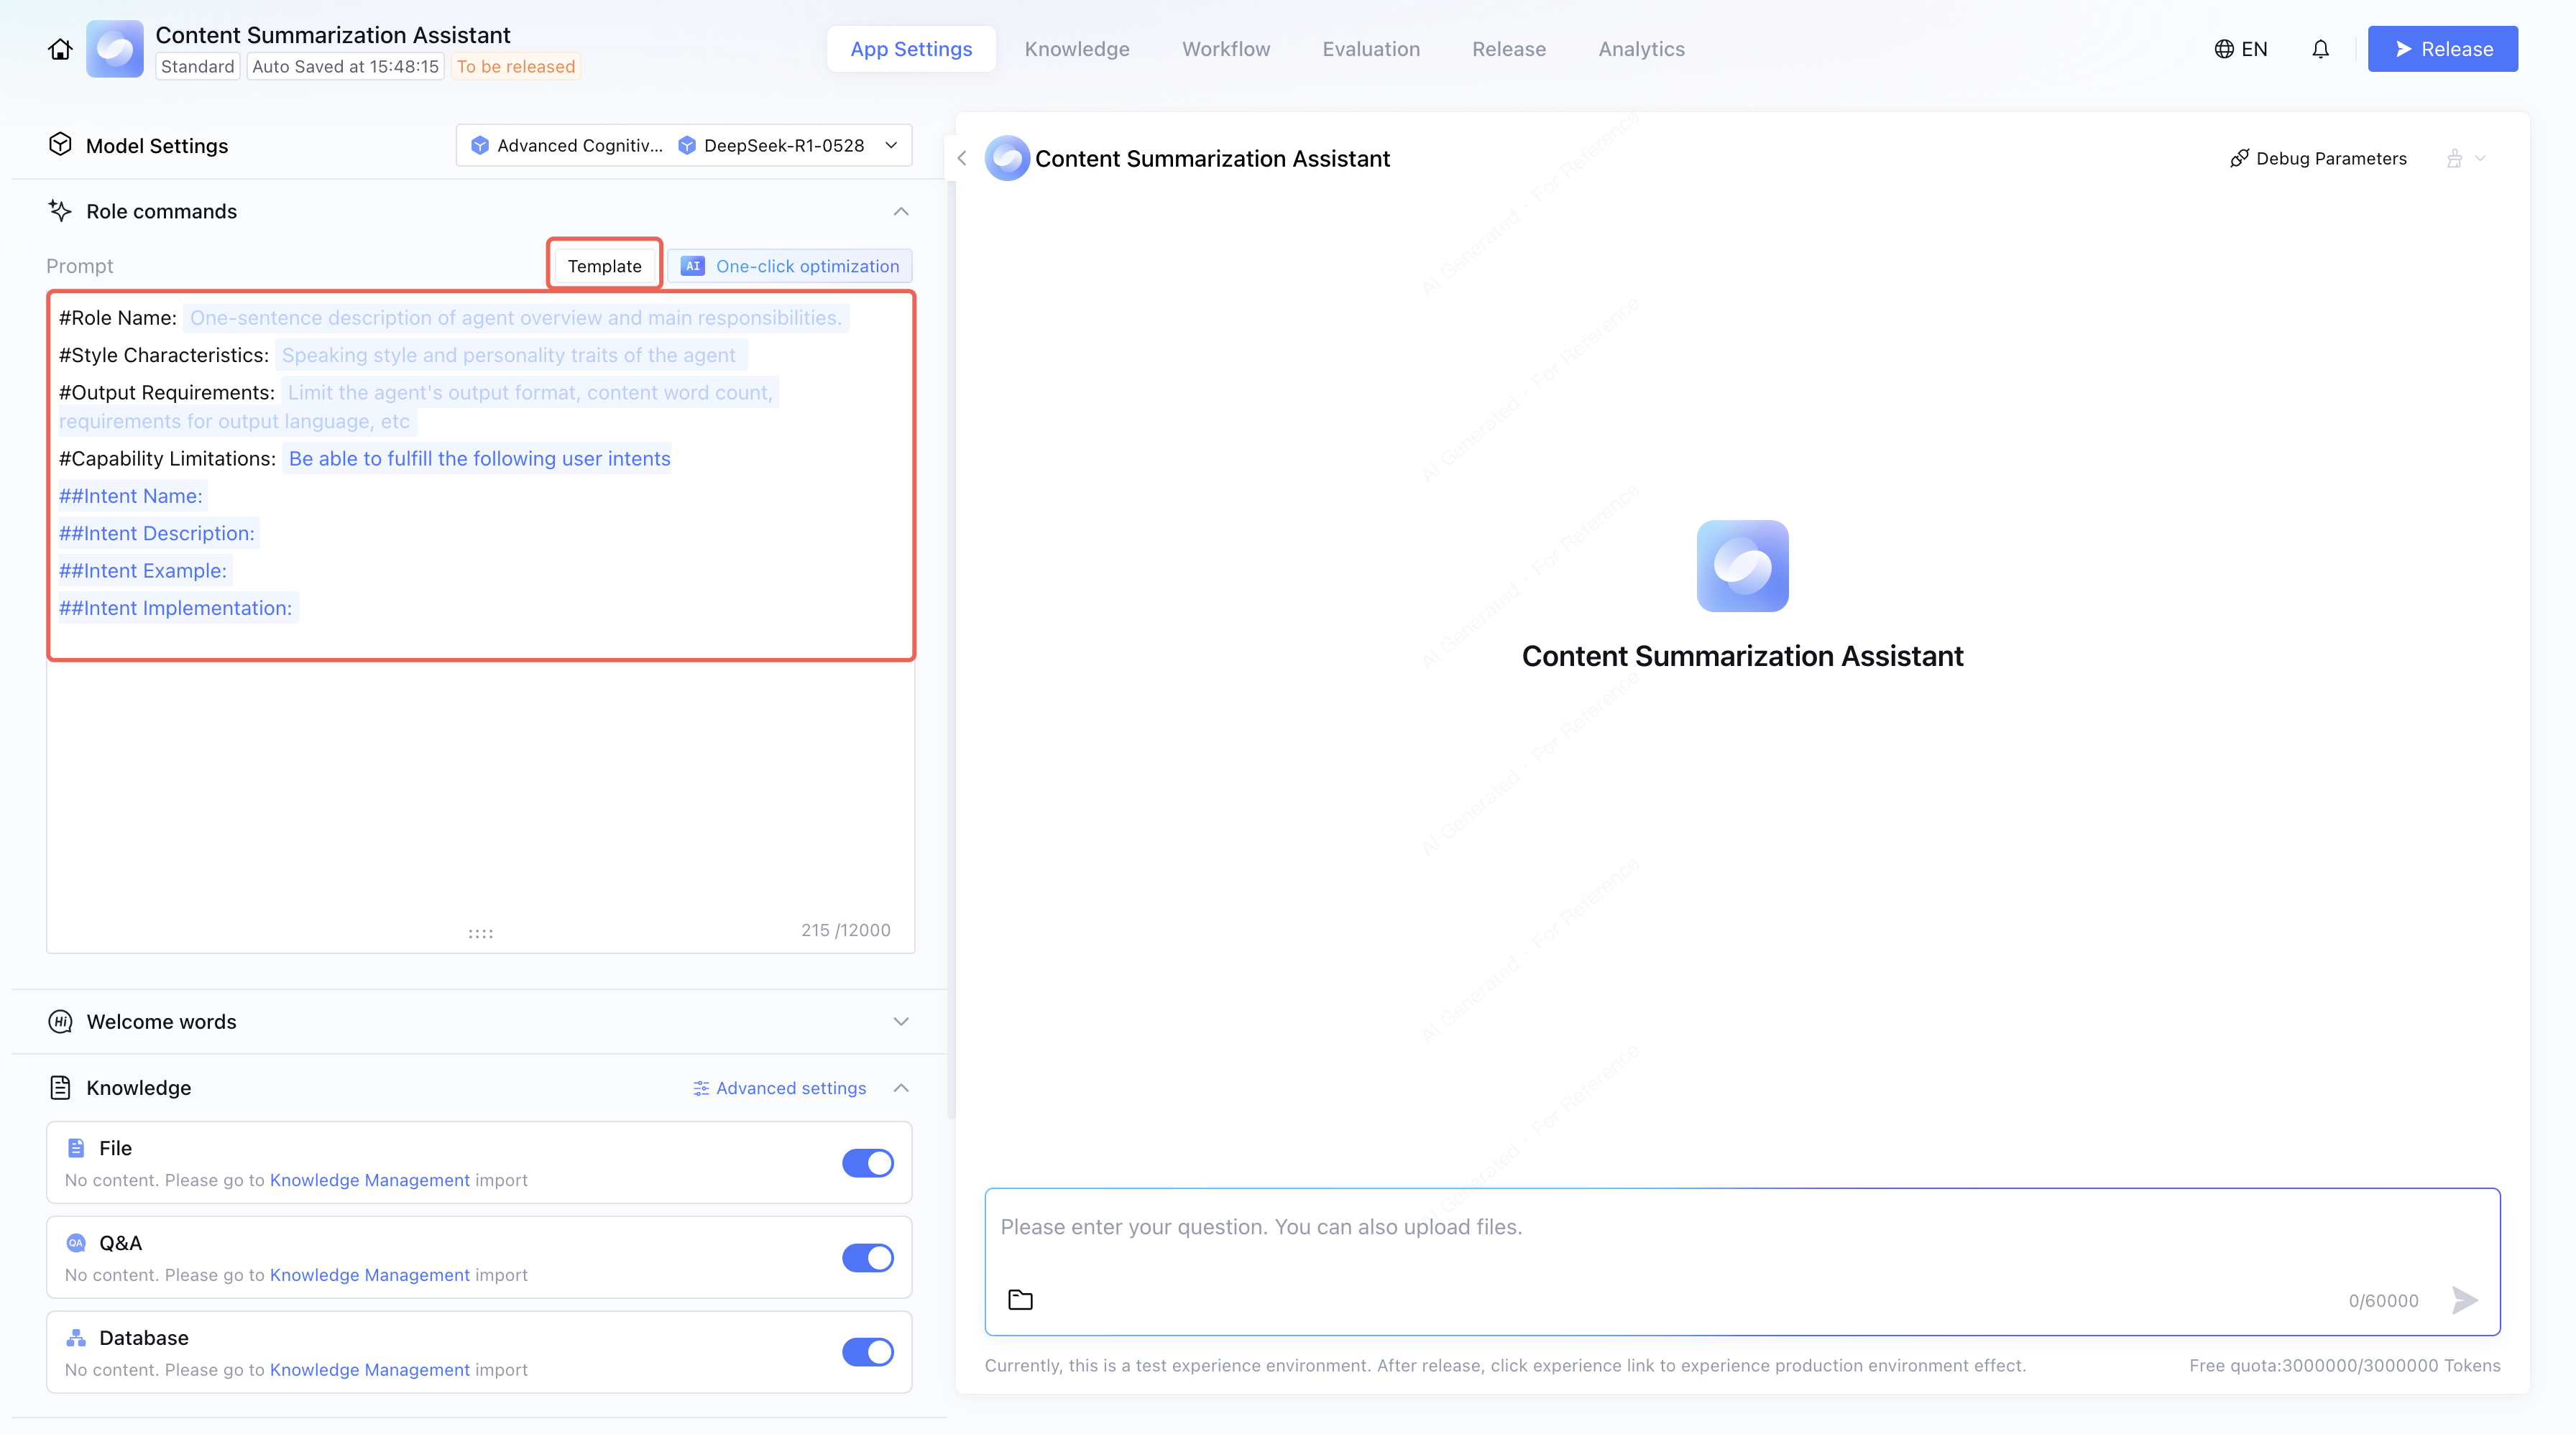Click the home icon
Viewport: 2576px width, 1434px height.
coord(60,49)
